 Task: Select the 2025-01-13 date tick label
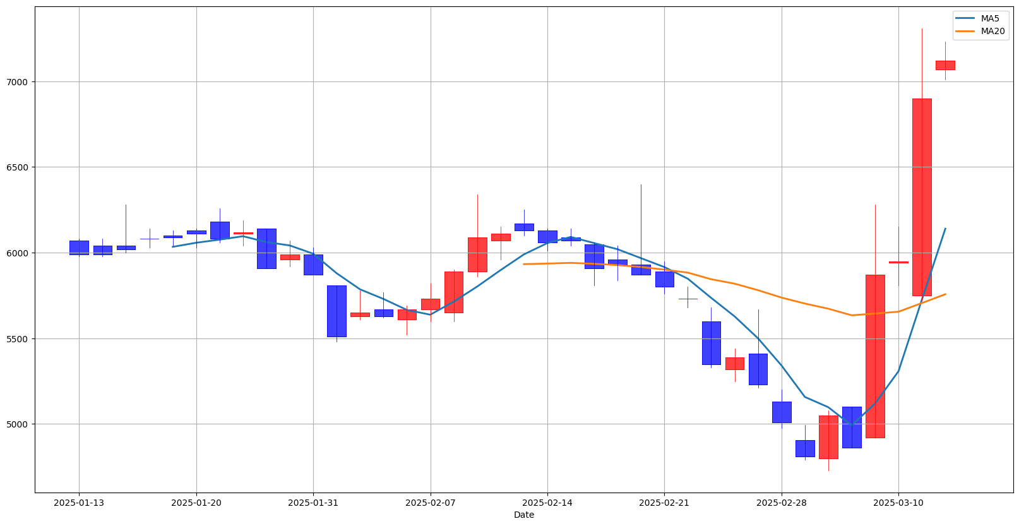click(x=79, y=503)
